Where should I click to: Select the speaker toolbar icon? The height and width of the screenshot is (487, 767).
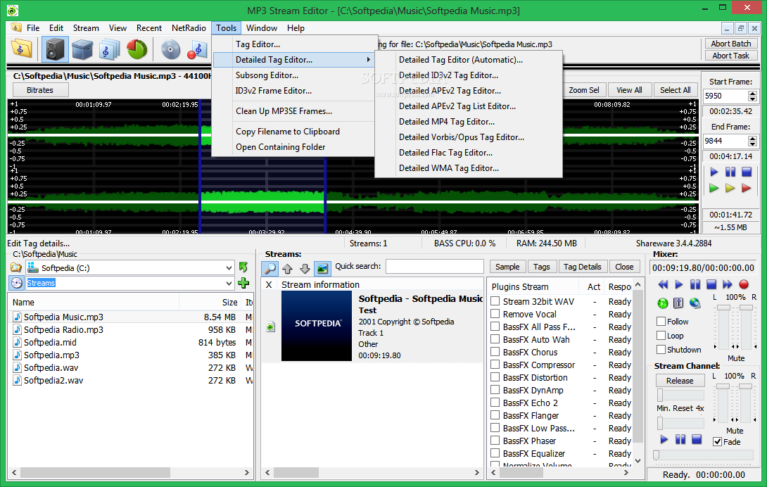55,49
